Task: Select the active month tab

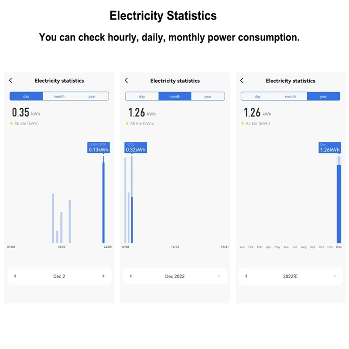Action: (174, 96)
